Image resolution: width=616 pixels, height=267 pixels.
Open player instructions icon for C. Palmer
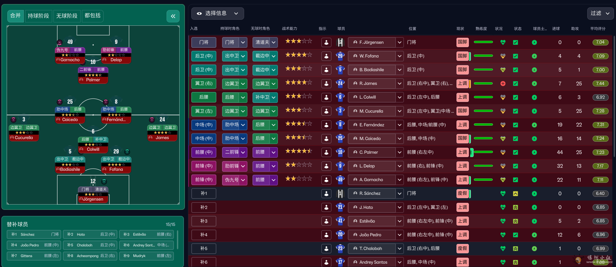(x=326, y=152)
